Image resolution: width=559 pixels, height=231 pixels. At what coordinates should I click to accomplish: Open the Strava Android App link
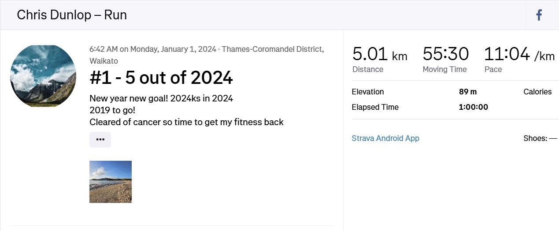(385, 138)
